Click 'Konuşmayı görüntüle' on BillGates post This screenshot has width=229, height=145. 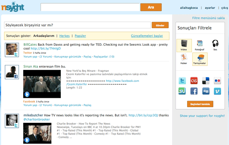68,57
